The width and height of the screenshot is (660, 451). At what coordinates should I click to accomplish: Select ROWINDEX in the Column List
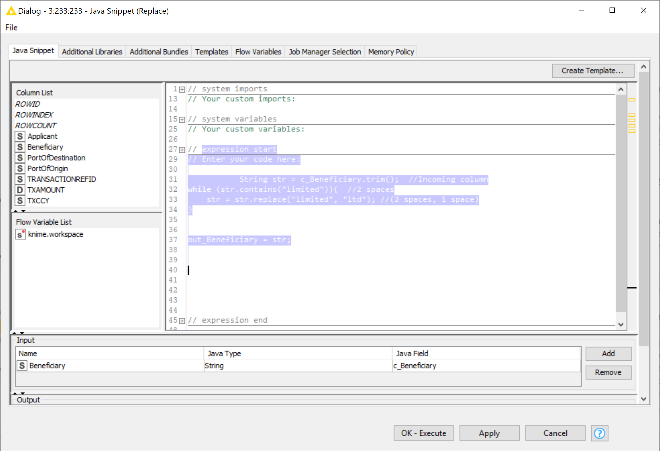tap(34, 115)
